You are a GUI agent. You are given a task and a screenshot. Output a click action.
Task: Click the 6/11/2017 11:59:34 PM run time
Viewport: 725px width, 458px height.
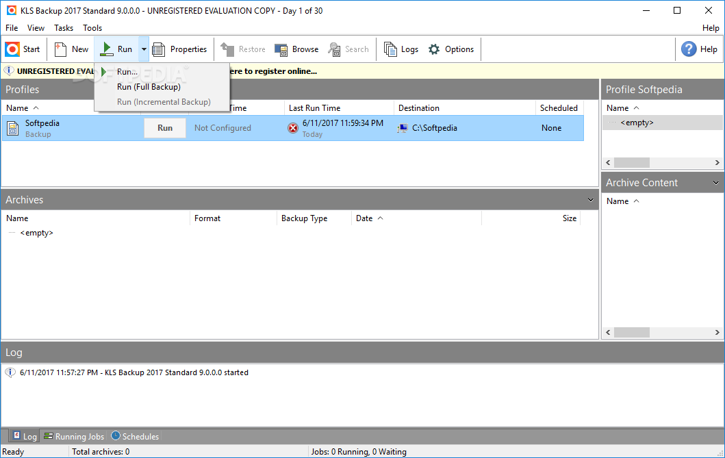tap(342, 123)
